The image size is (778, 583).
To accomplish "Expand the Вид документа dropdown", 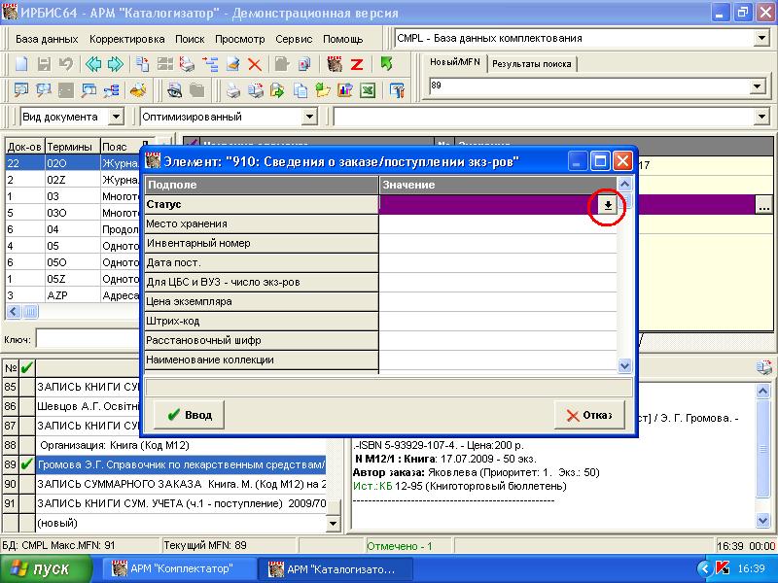I will coord(117,118).
